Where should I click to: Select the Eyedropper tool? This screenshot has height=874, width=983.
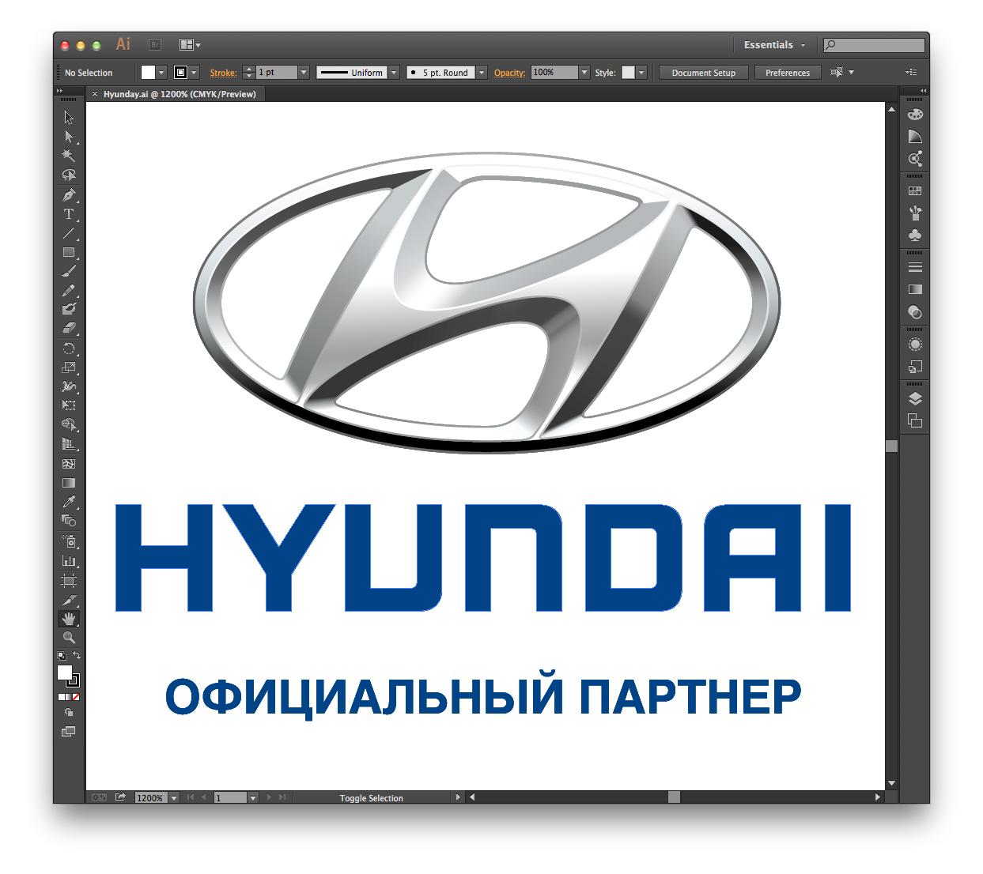[69, 502]
